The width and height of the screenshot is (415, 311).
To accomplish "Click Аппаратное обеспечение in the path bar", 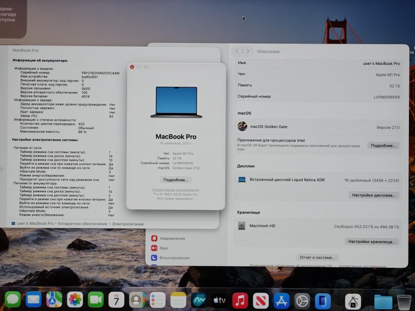I will click(82, 224).
